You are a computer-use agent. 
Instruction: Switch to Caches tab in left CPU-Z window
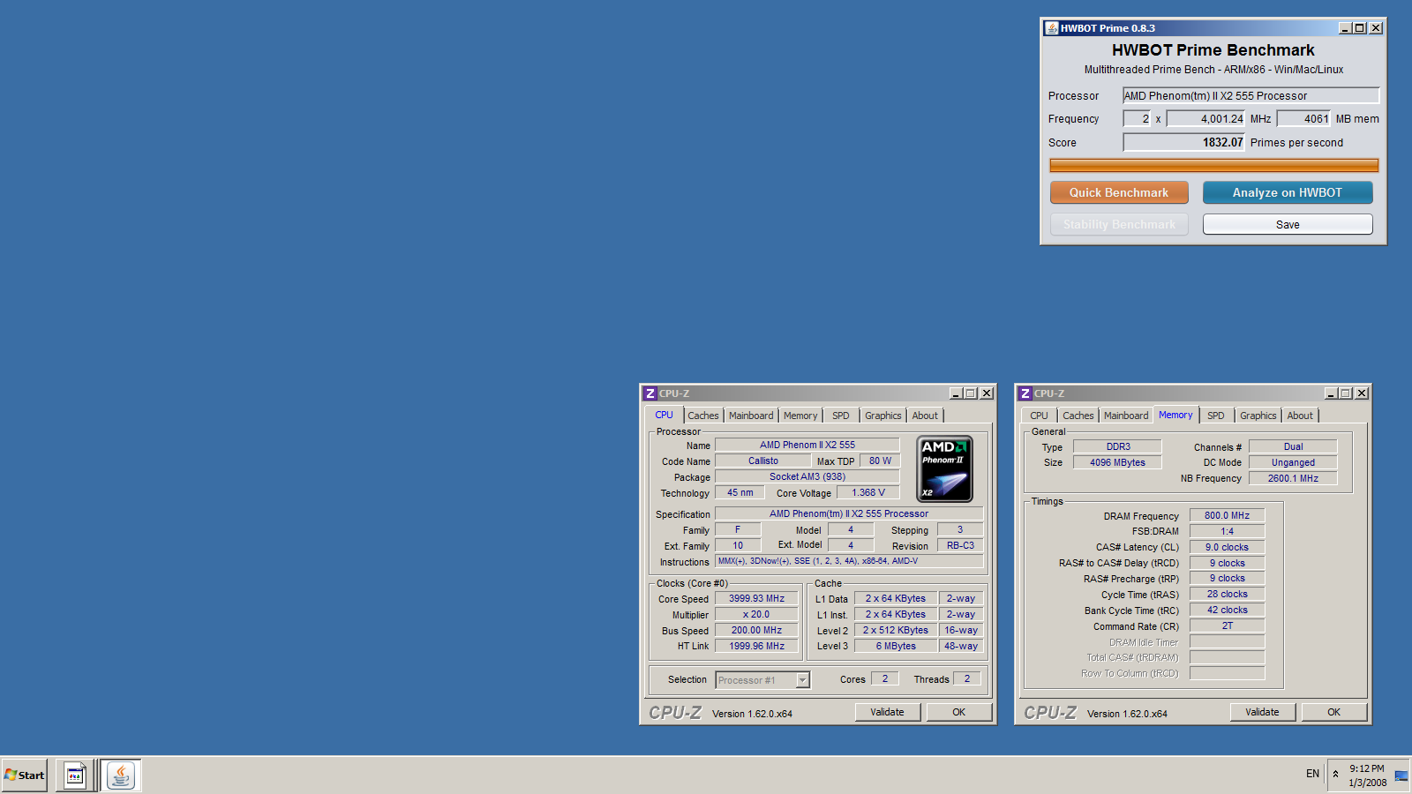pyautogui.click(x=703, y=416)
